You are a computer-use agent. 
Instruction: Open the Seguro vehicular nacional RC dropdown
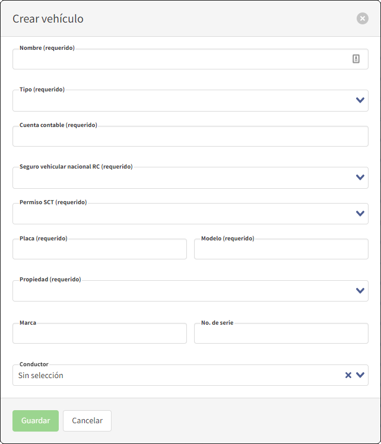pos(360,177)
